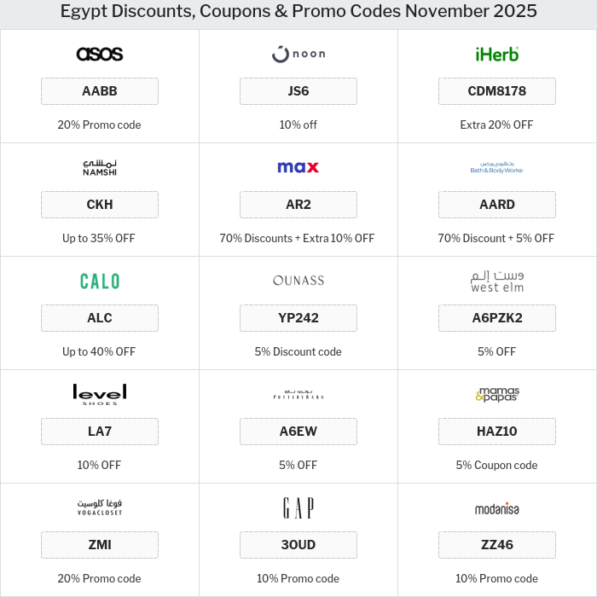Click the West Elm logo
Image resolution: width=597 pixels, height=597 pixels.
[496, 281]
